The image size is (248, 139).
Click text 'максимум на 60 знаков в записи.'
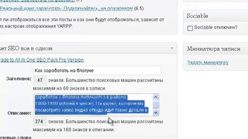pos(69,88)
